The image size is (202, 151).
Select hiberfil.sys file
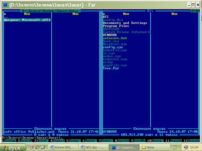pyautogui.click(x=115, y=50)
